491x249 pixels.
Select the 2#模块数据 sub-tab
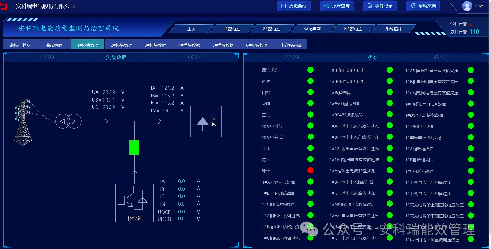(x=121, y=45)
